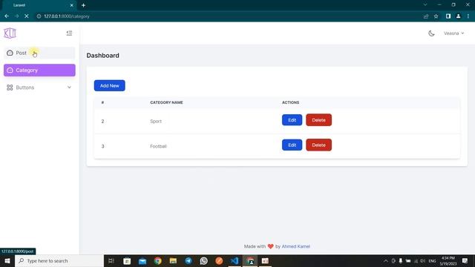475x267 pixels.
Task: Open the Chrome profile icon
Action: pos(459,16)
